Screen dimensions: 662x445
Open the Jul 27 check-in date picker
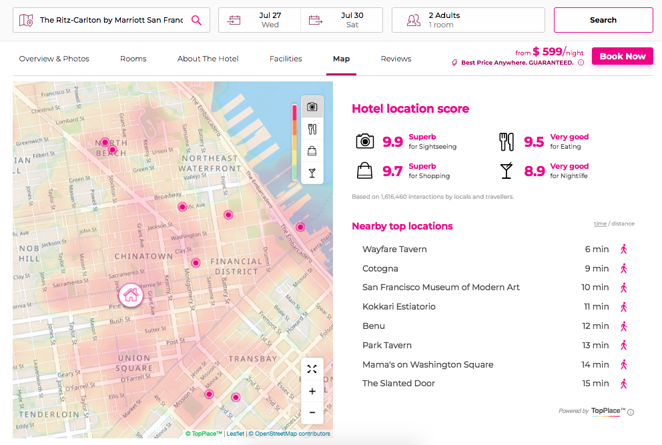point(260,20)
